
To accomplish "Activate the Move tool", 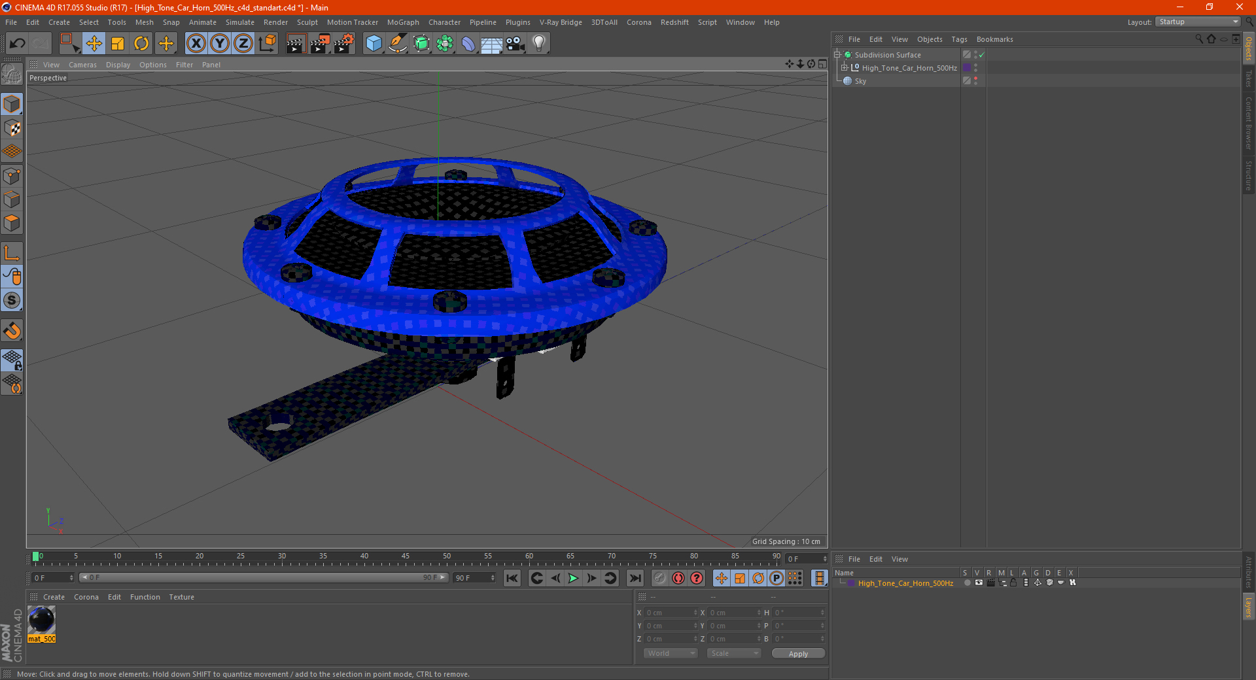I will [94, 44].
